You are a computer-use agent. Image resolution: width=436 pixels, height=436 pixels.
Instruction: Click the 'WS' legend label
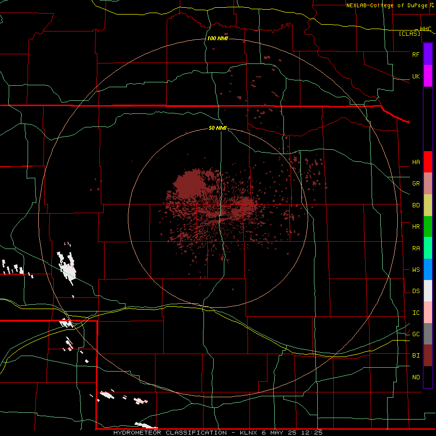point(416,270)
